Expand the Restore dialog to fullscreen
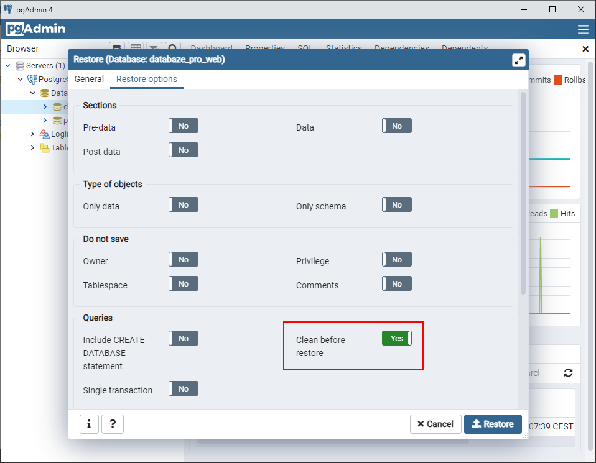Image resolution: width=596 pixels, height=463 pixels. point(518,60)
